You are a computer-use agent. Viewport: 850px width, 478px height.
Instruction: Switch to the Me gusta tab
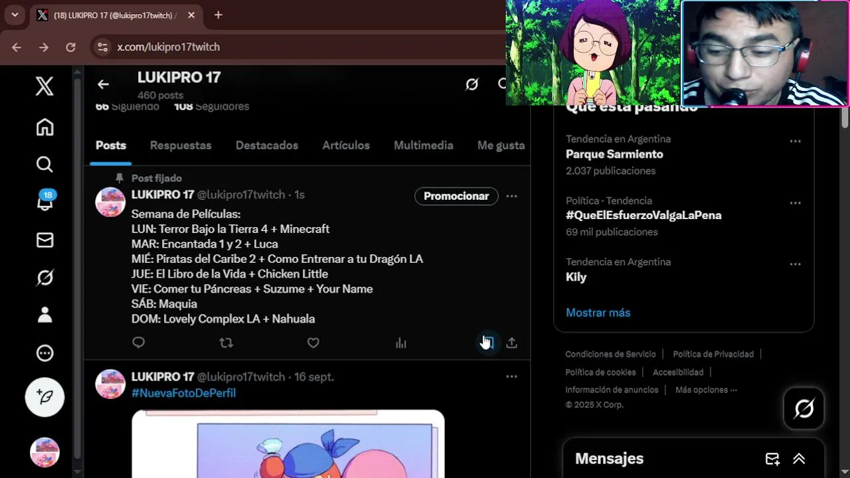[x=501, y=145]
